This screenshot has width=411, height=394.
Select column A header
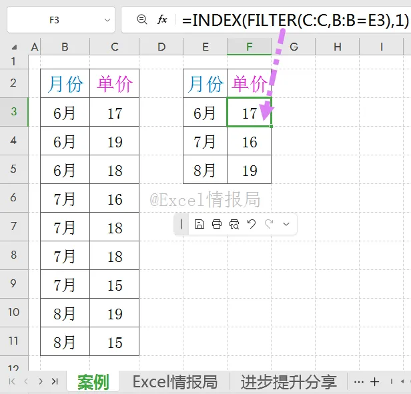tap(34, 47)
